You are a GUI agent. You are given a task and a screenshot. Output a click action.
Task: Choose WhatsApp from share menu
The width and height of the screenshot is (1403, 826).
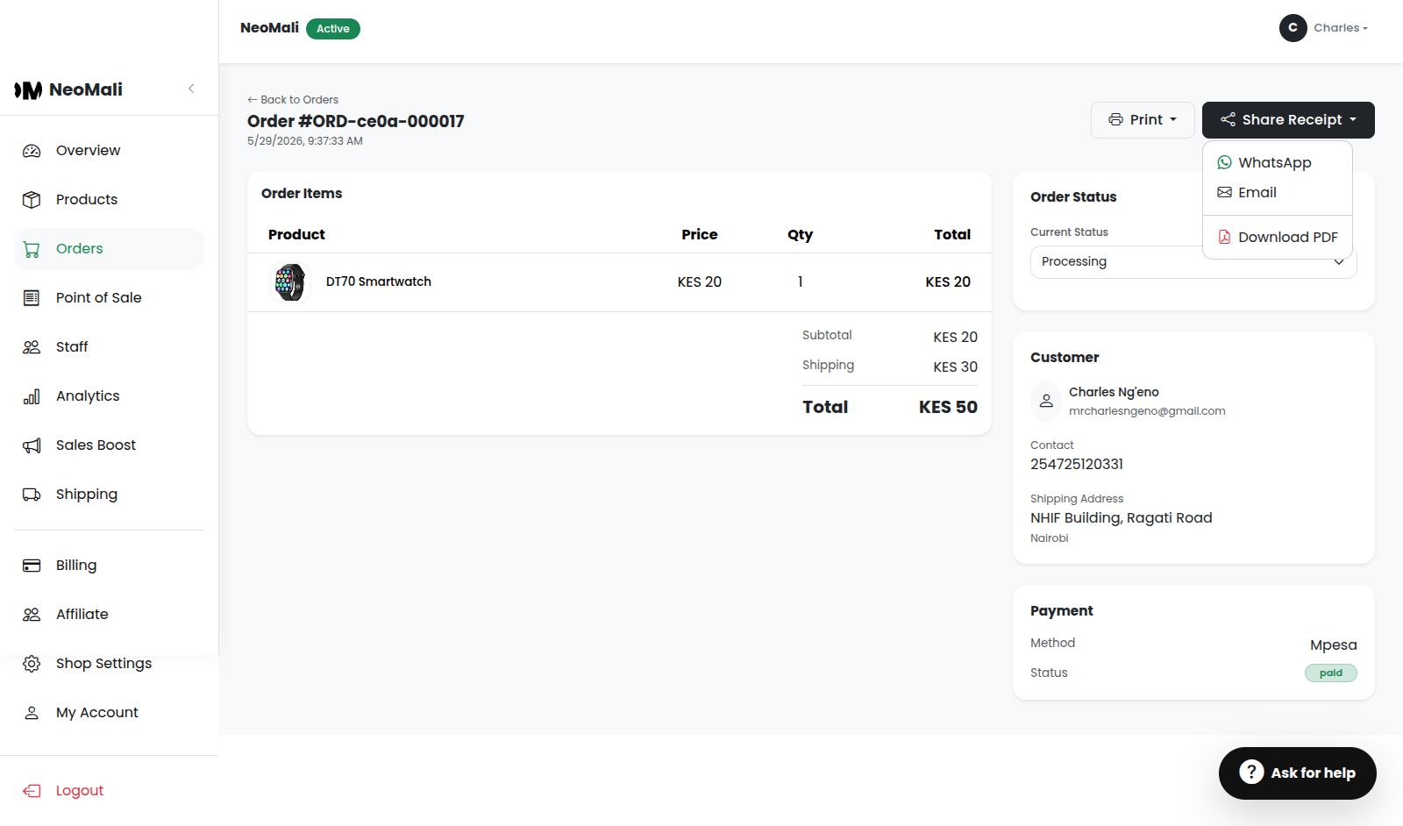[1278, 162]
